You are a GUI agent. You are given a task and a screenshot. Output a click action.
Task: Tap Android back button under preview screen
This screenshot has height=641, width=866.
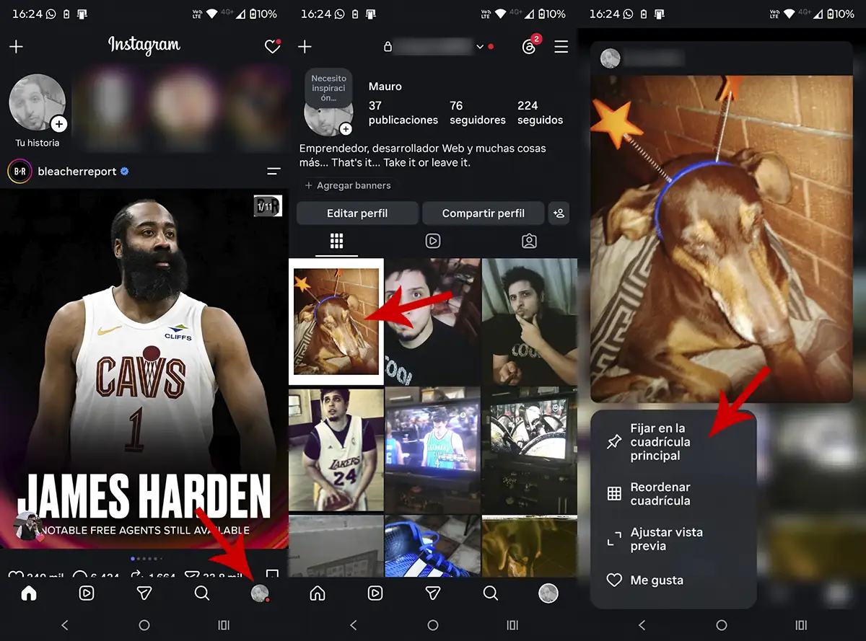point(642,625)
